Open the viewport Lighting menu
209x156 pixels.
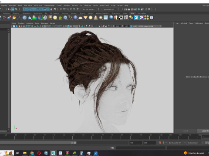[30, 23]
